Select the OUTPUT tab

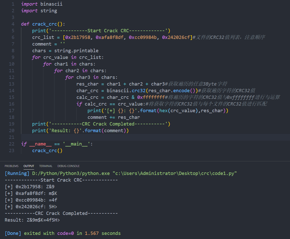pos(29,166)
